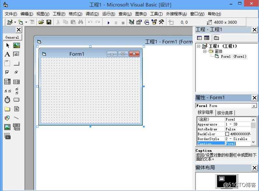Select the ListBox control tool

click(17, 82)
